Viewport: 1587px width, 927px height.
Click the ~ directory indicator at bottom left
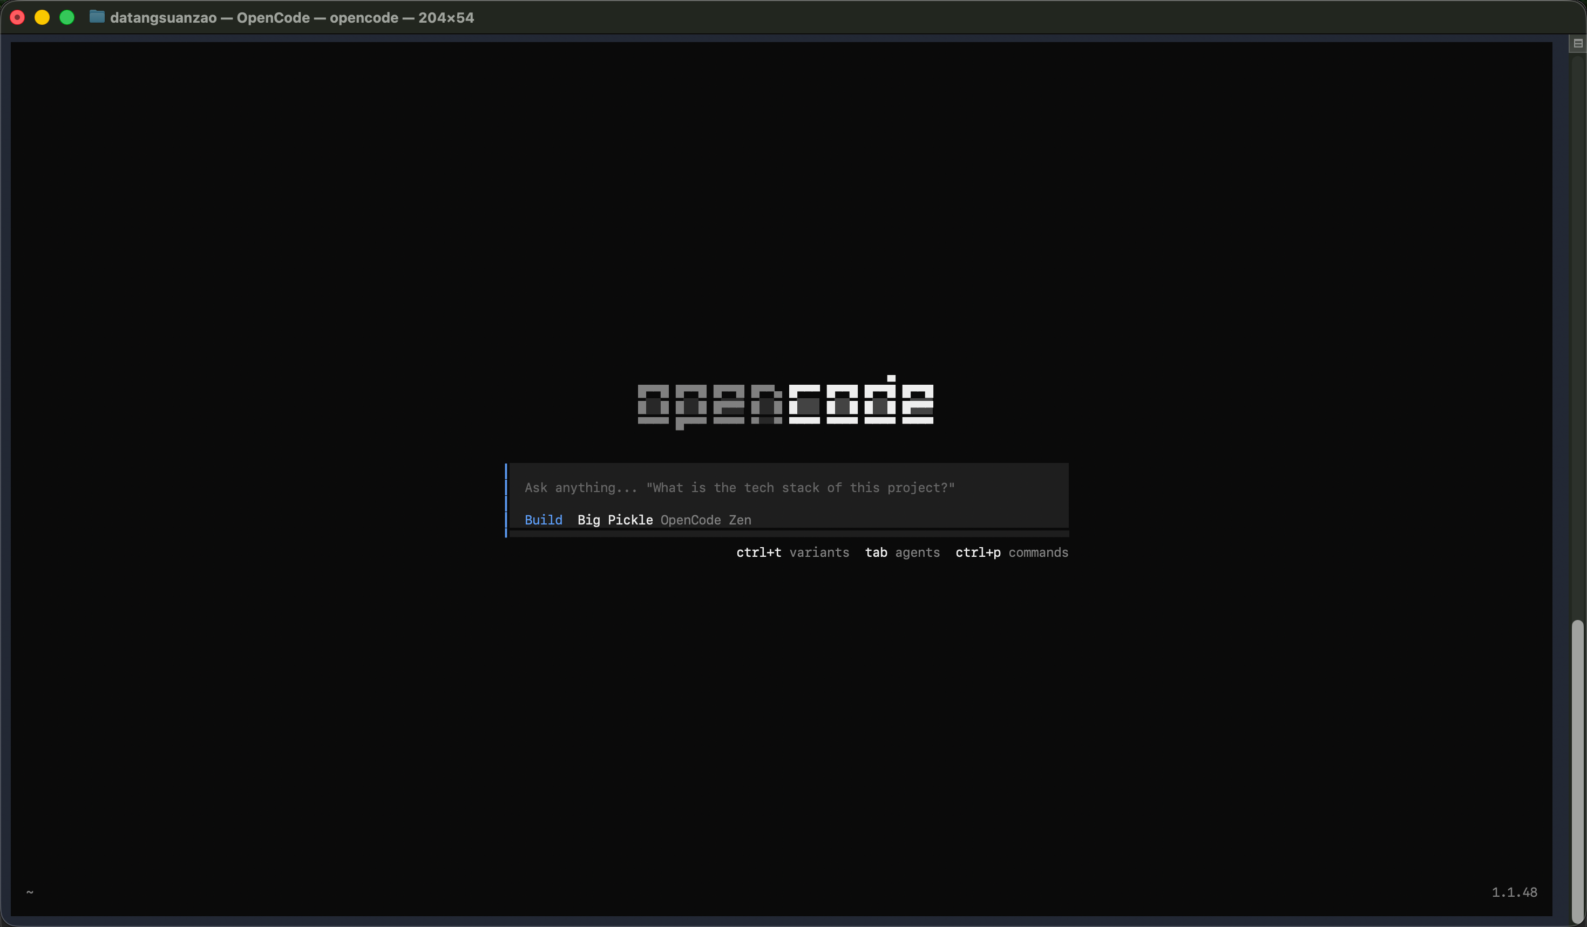(30, 892)
